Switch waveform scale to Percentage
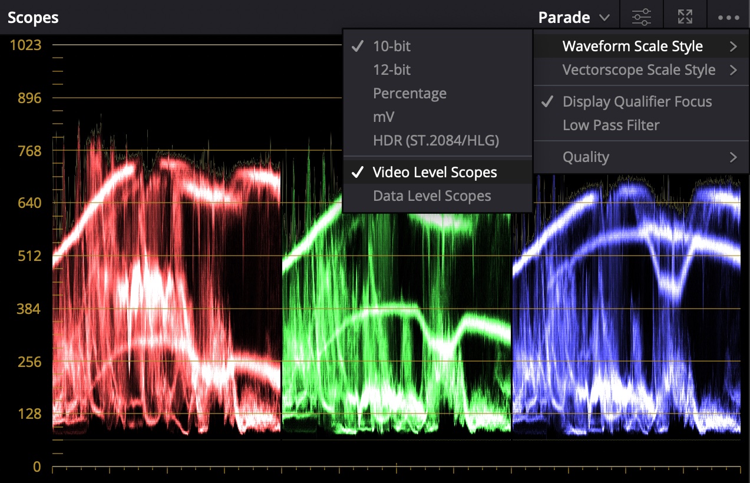This screenshot has height=483, width=750. tap(409, 93)
